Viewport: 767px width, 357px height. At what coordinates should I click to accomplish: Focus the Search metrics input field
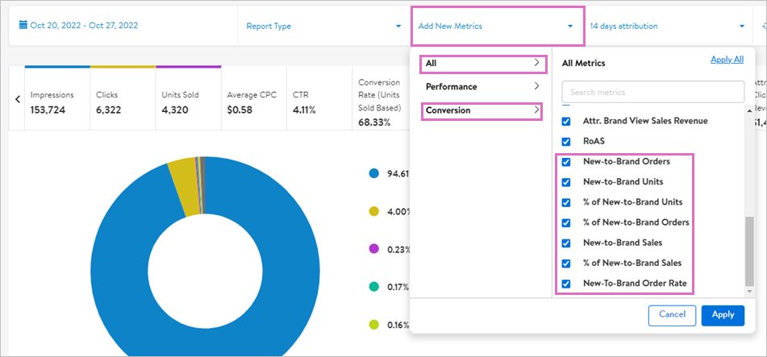[x=652, y=92]
